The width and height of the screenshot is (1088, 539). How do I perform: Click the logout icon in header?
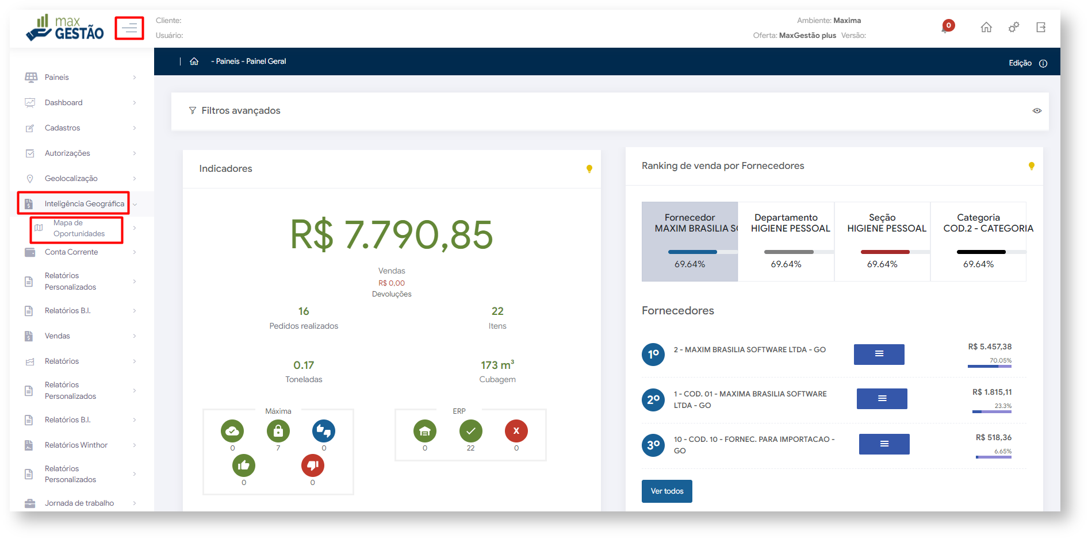click(x=1041, y=27)
